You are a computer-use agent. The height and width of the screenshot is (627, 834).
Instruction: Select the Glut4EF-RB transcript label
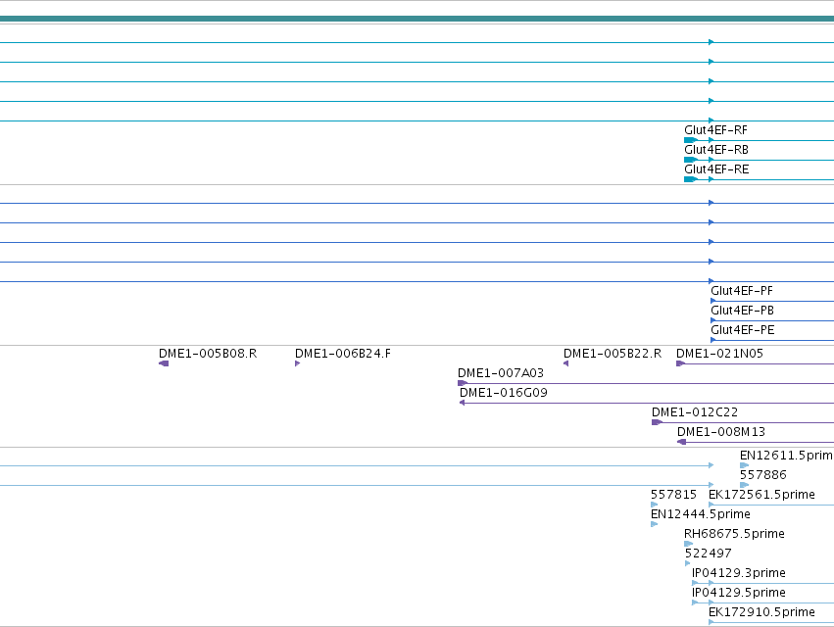click(716, 150)
